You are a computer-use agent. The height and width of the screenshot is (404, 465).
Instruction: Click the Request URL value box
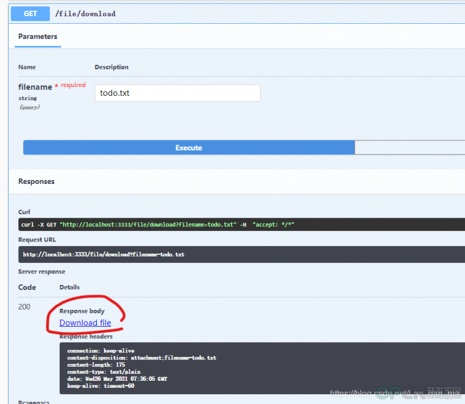tap(241, 254)
